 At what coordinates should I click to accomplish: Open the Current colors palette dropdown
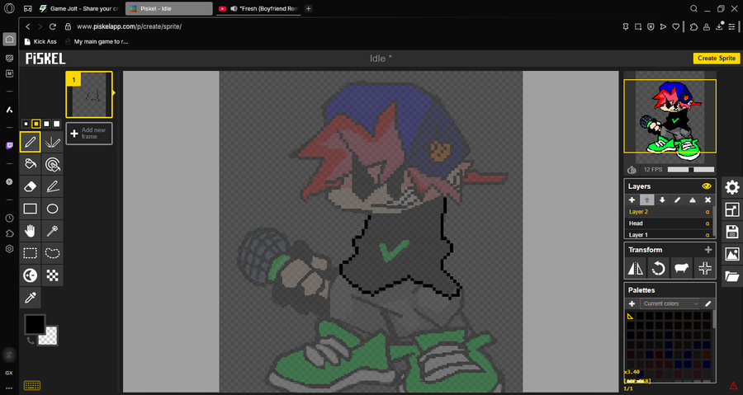pyautogui.click(x=671, y=303)
